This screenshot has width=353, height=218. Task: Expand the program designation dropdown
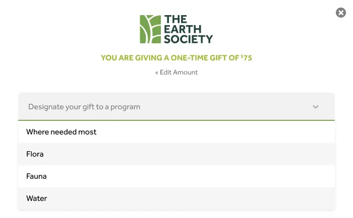click(177, 107)
